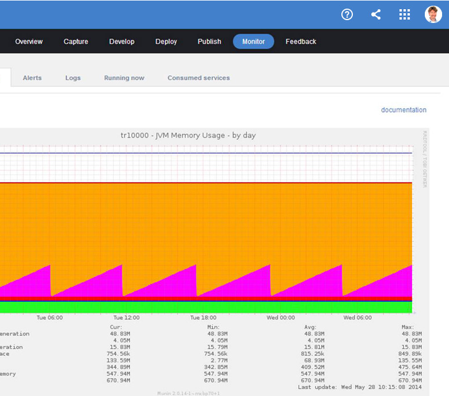Image resolution: width=449 pixels, height=396 pixels.
Task: Click the JVM Memory Usage chart title
Action: click(x=188, y=135)
